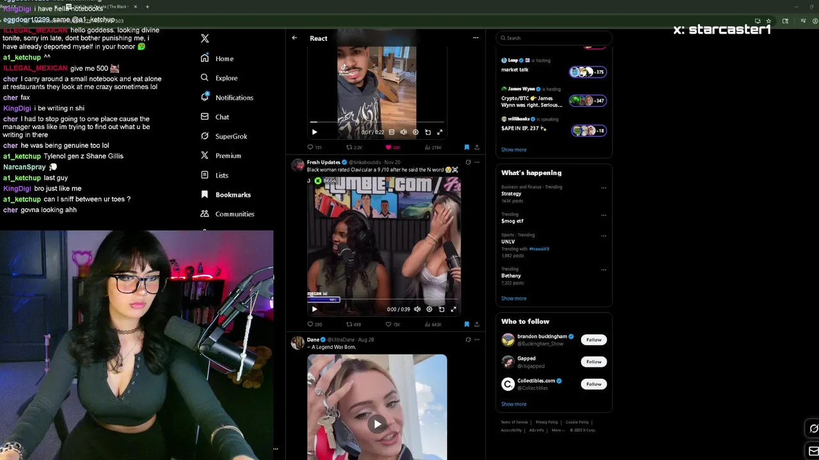
Task: Show more under Who to follow
Action: click(x=514, y=404)
